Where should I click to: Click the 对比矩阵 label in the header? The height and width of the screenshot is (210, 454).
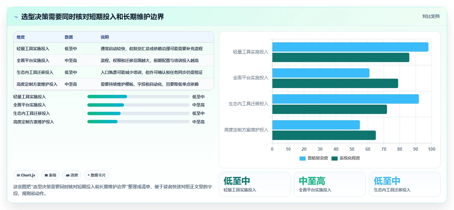click(431, 17)
